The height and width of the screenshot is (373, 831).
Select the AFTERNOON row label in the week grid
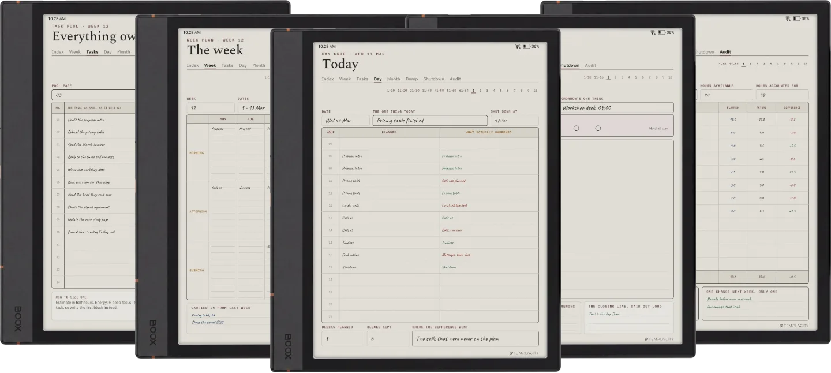198,211
